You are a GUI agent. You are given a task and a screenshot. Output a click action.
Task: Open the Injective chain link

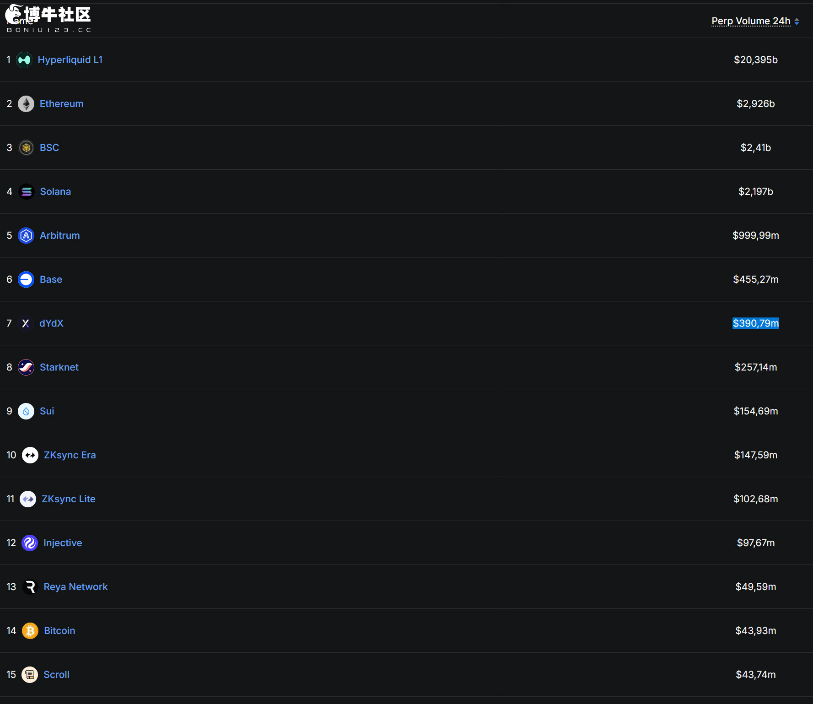tap(63, 543)
